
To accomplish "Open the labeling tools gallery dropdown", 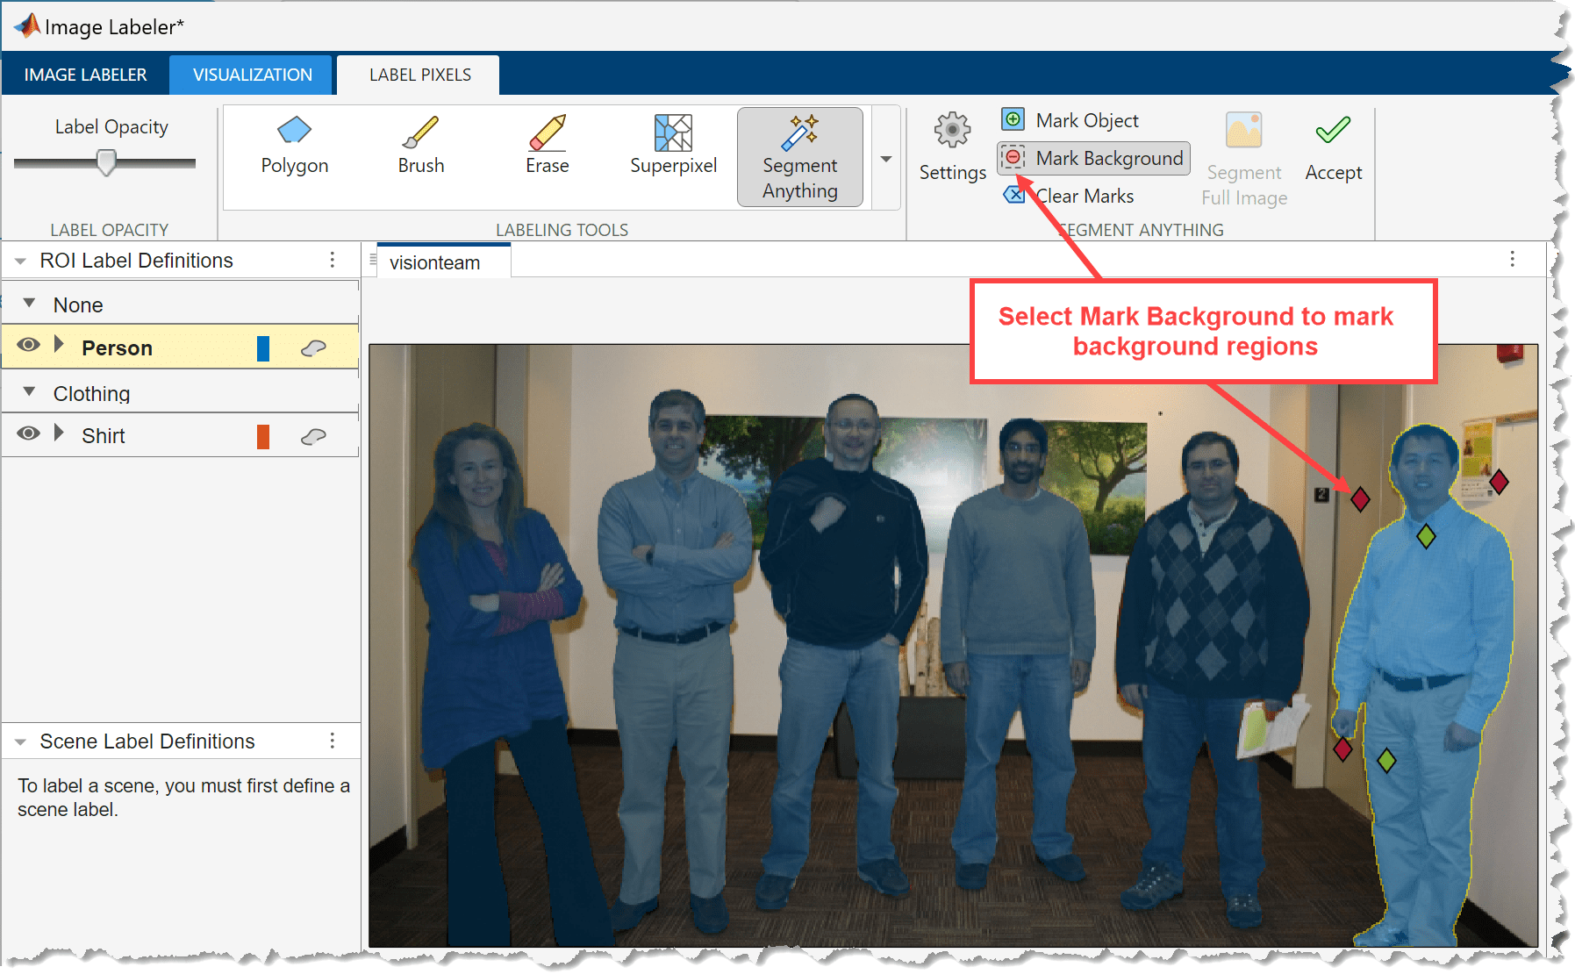I will (x=886, y=159).
